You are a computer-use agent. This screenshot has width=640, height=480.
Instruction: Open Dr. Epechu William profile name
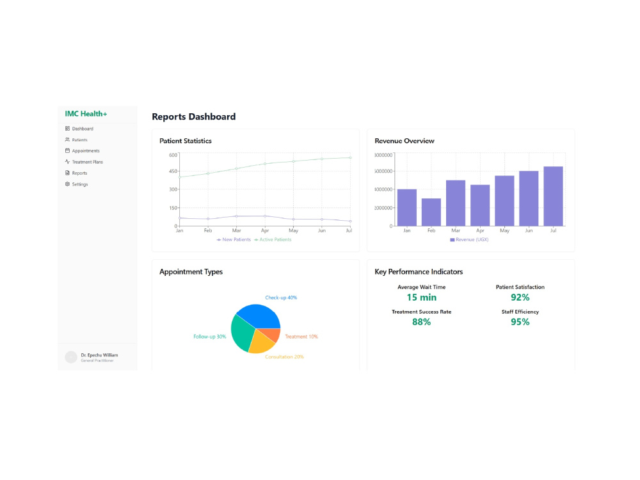point(99,355)
